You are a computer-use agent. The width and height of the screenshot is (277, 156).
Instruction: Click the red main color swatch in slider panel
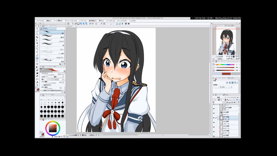point(226,74)
